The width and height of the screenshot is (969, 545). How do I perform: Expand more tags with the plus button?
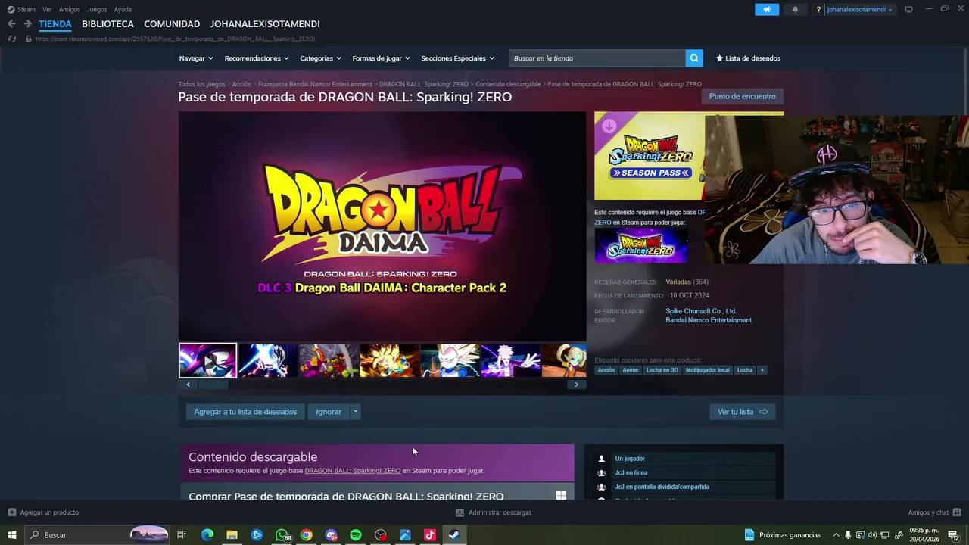(x=762, y=370)
